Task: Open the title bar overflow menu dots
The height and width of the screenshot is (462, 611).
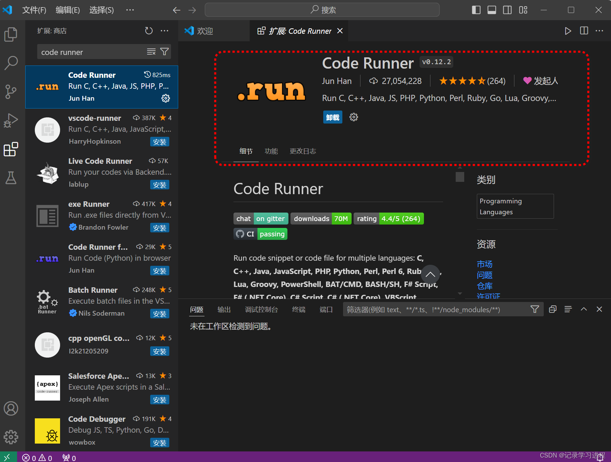Action: pos(130,10)
